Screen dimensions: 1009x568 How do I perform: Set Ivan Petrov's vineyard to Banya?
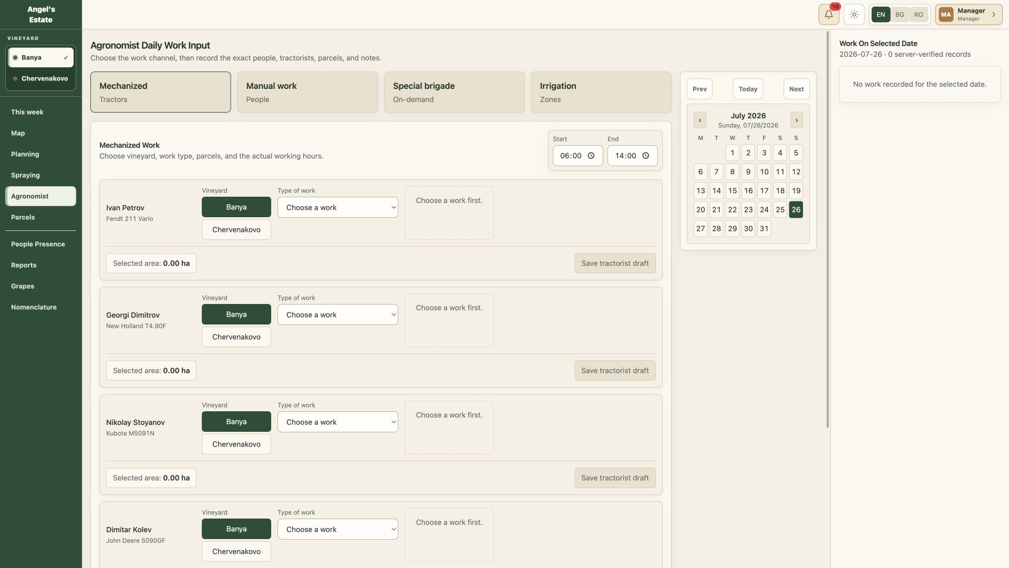[236, 207]
